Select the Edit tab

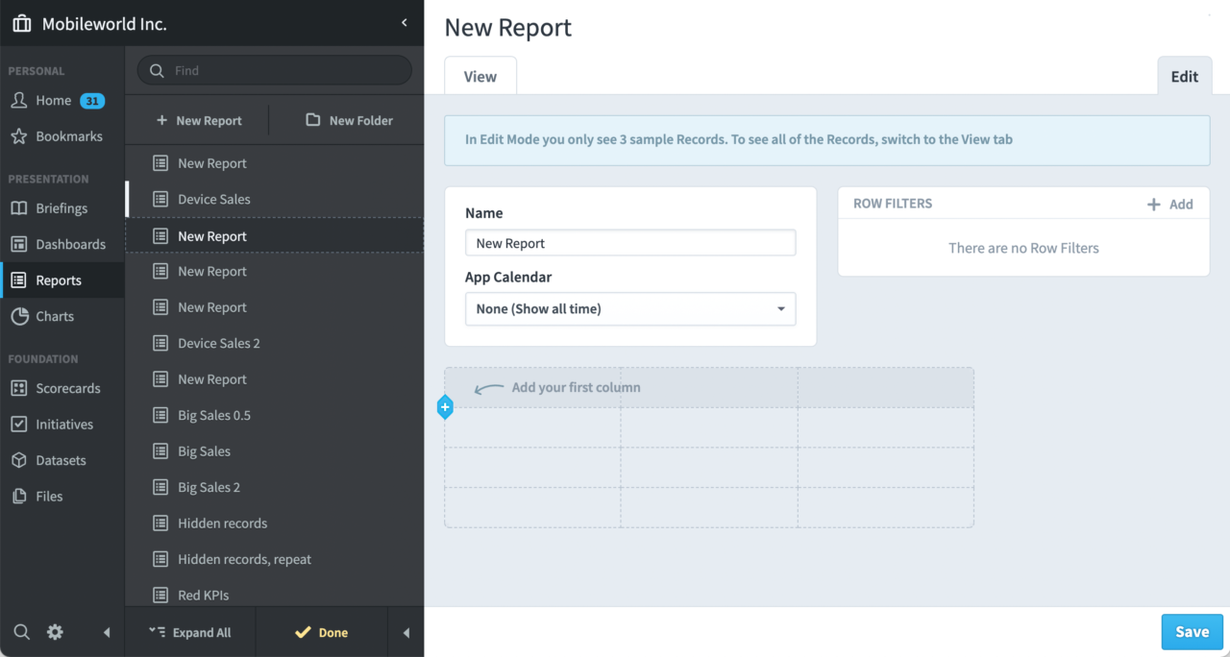1184,75
